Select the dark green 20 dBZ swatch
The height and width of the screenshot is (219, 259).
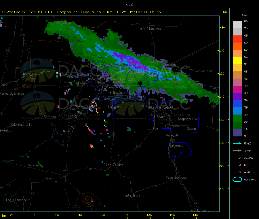[x=237, y=125]
